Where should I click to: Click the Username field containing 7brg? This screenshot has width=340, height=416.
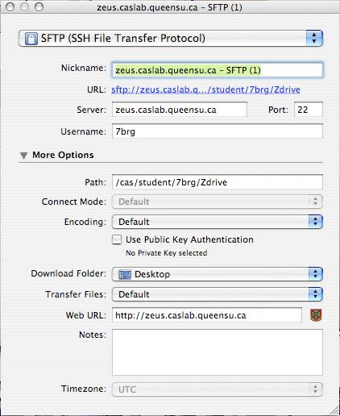(x=218, y=131)
